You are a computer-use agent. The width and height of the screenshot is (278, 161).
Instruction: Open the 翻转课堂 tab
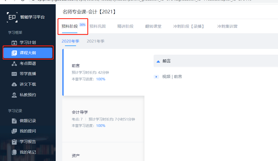(x=153, y=26)
